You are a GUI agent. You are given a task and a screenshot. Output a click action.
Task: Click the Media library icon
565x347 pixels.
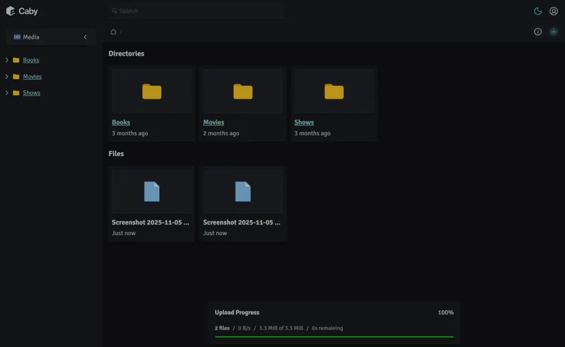[17, 37]
